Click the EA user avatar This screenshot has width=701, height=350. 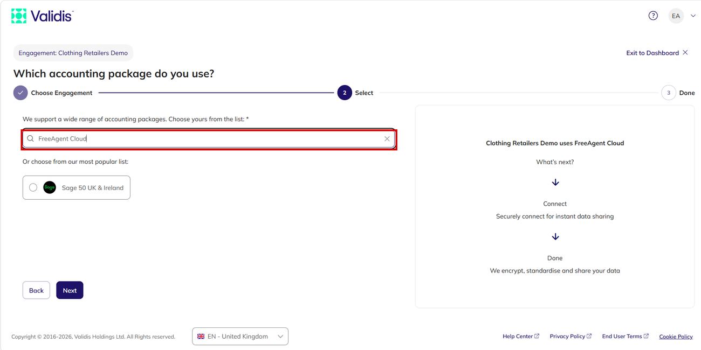[676, 16]
